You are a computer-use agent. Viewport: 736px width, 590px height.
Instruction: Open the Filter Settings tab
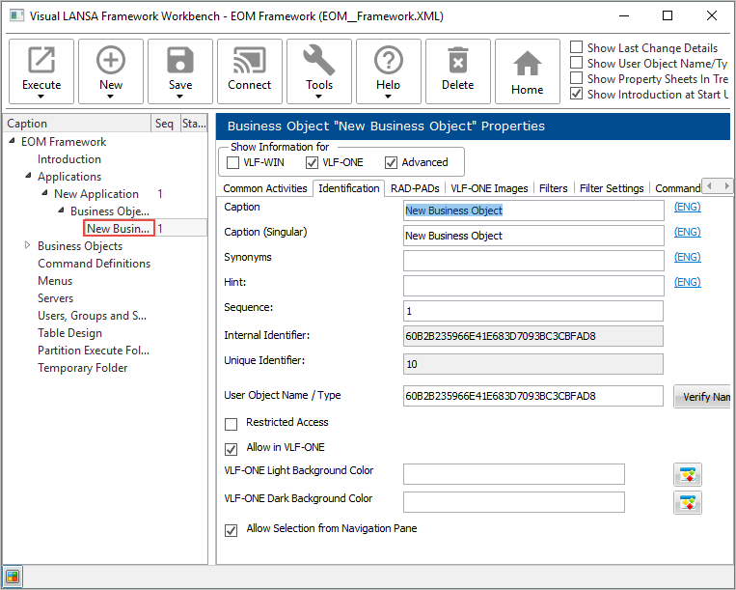pyautogui.click(x=612, y=188)
